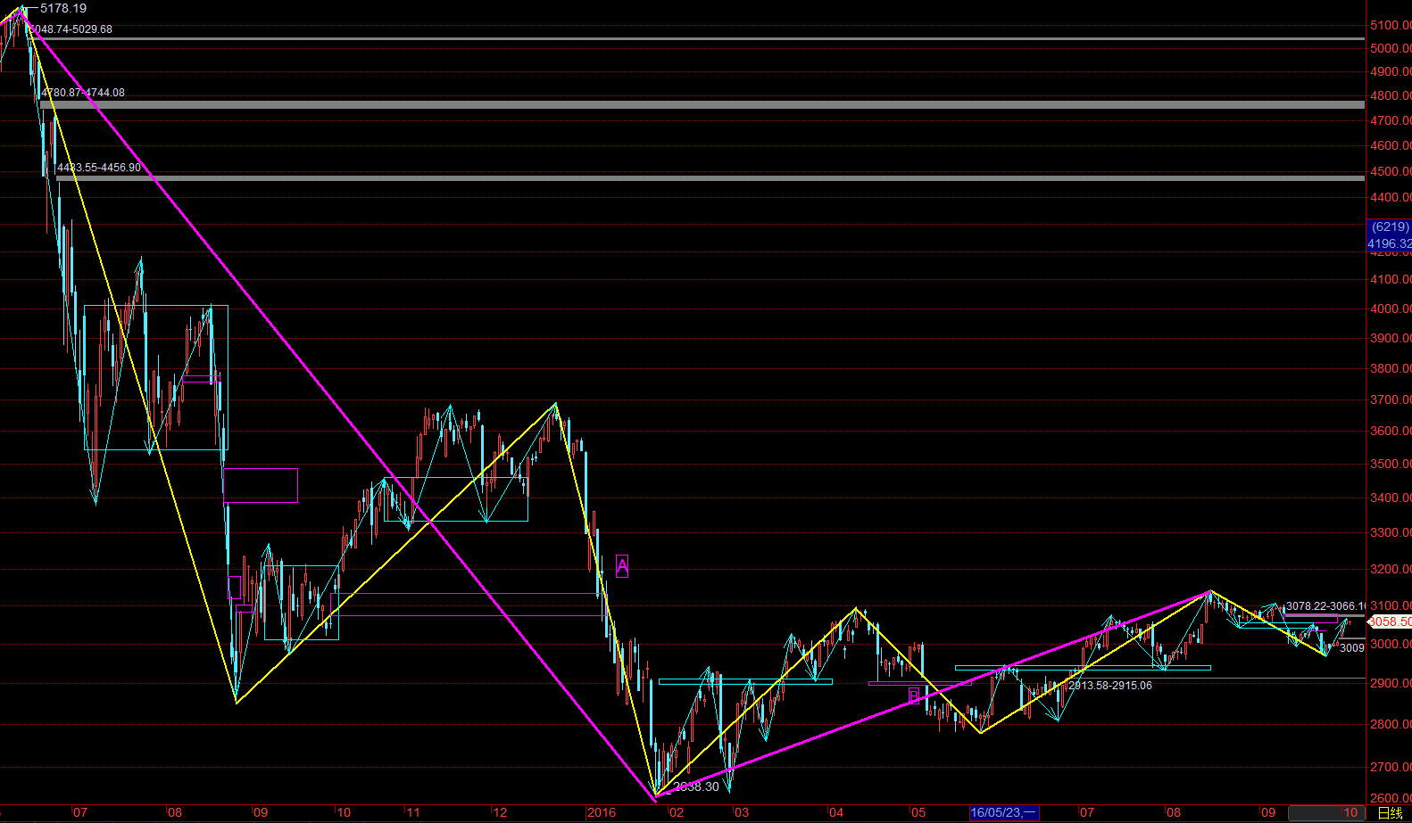
Task: Click the 5048.74-5029.68 gap label
Action: coord(71,29)
